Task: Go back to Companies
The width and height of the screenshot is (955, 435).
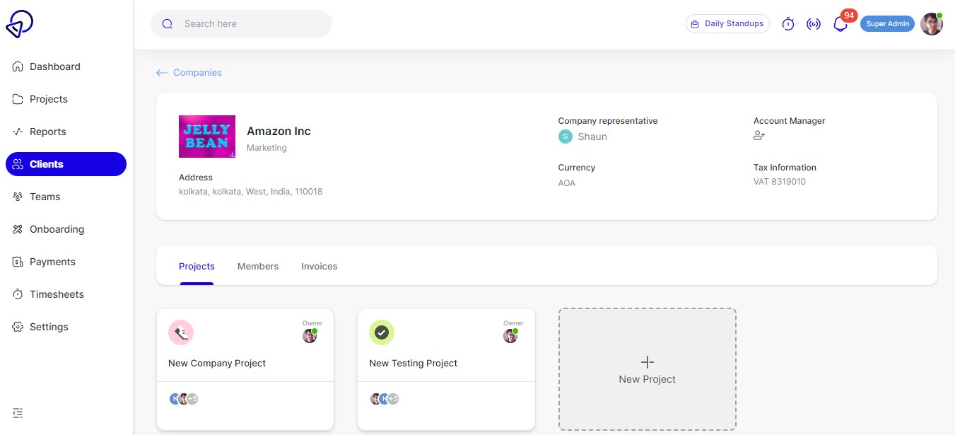Action: [x=189, y=73]
